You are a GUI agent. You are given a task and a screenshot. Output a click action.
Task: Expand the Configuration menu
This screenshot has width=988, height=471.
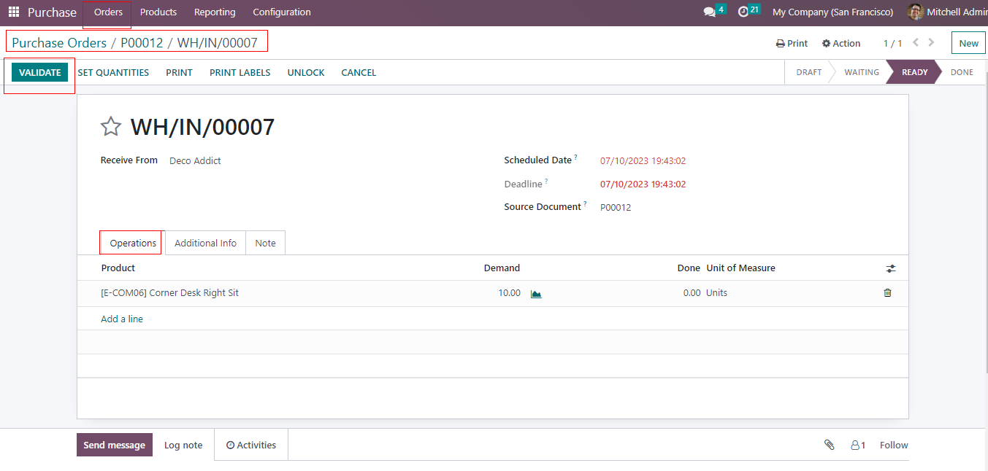pos(281,12)
